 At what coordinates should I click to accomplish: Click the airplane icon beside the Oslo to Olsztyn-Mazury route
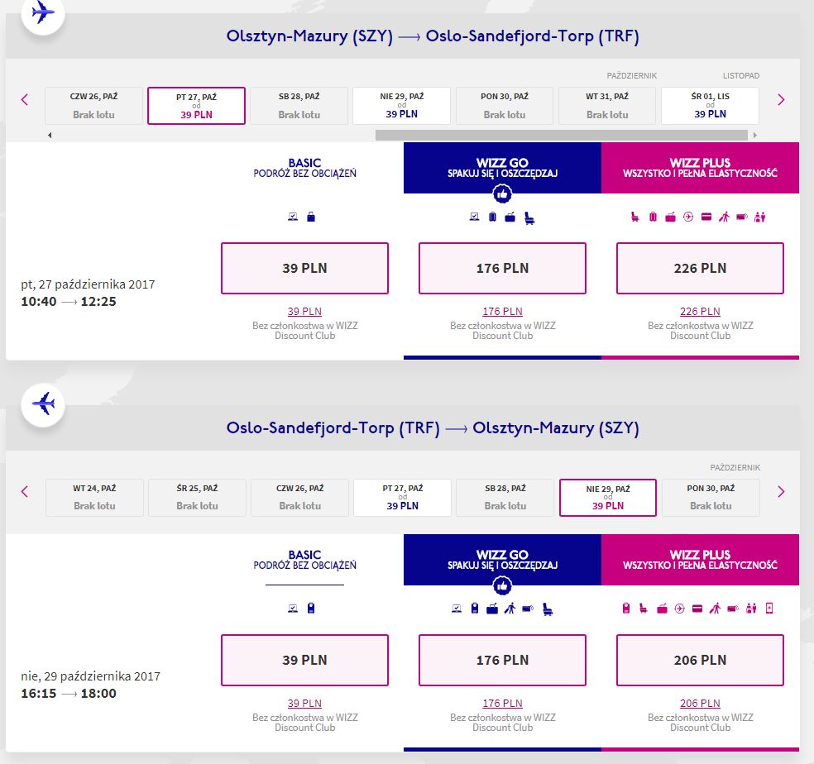pyautogui.click(x=43, y=403)
